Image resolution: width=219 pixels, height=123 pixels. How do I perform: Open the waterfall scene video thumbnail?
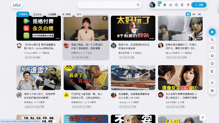[x=180, y=28]
